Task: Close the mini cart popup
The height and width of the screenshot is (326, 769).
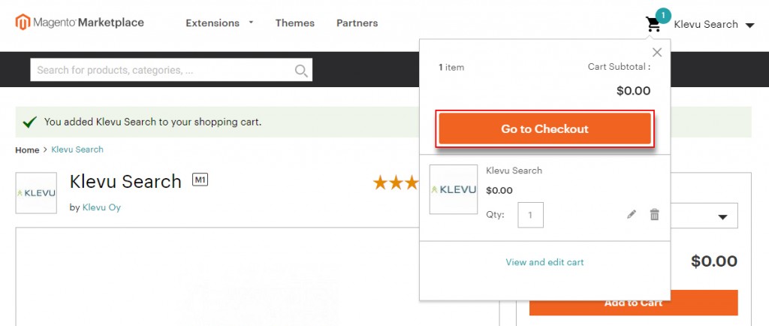Action: point(657,52)
